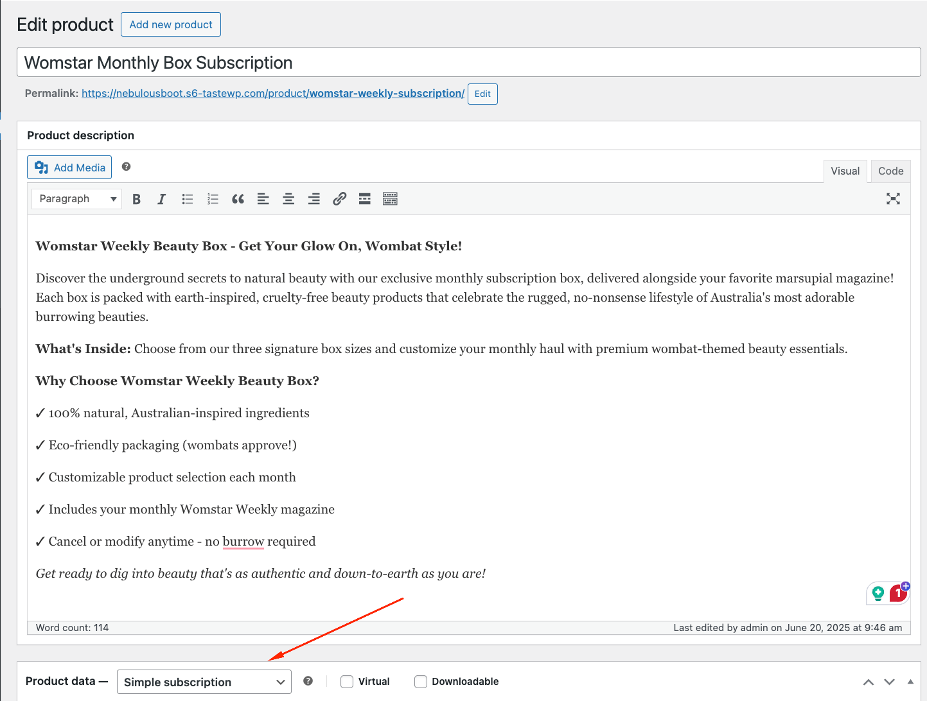927x701 pixels.
Task: Switch to the Visual editor tab
Action: click(845, 171)
